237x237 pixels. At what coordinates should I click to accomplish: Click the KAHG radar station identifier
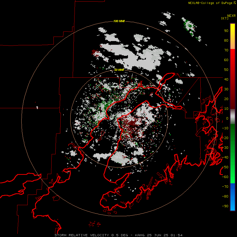click(x=140, y=235)
